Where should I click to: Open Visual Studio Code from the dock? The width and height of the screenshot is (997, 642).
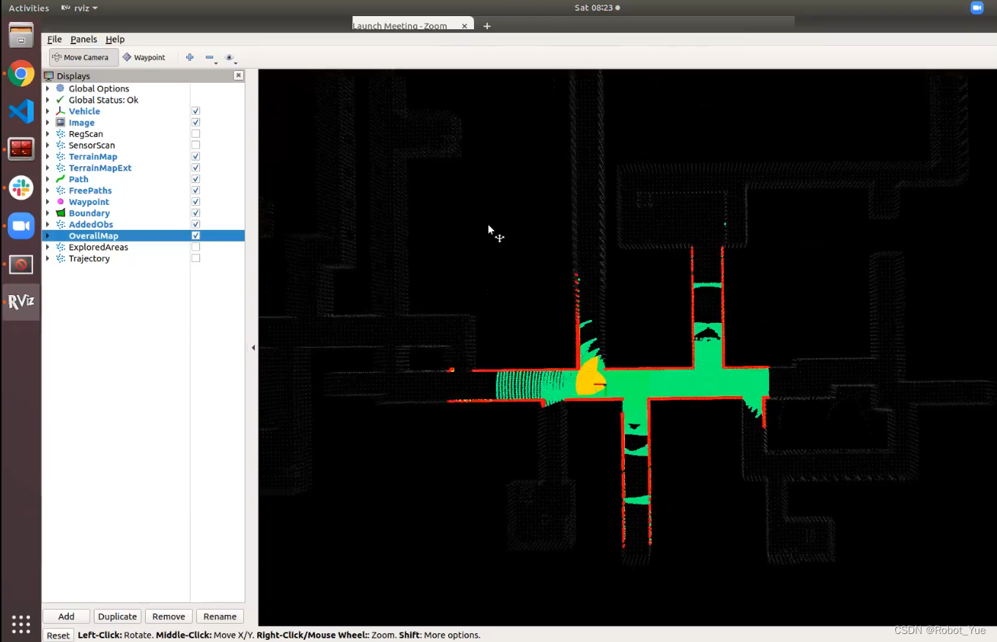(x=21, y=111)
